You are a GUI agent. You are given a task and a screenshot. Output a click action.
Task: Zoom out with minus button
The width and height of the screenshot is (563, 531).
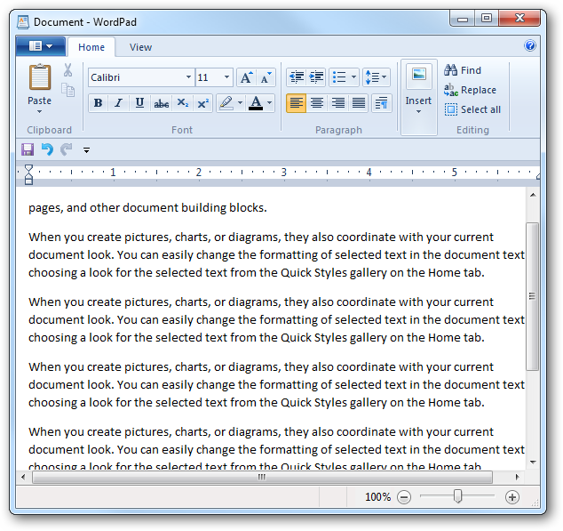pyautogui.click(x=404, y=497)
